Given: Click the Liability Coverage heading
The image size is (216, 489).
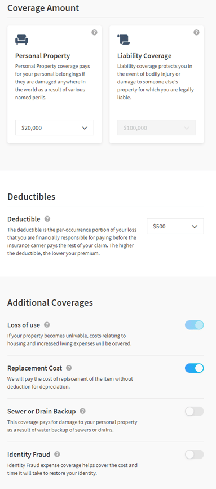Looking at the screenshot, I should (144, 56).
